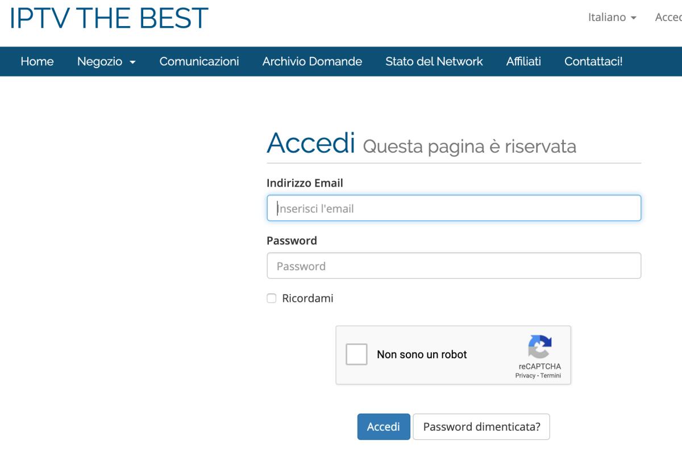Click the Password input field
Image resolution: width=682 pixels, height=454 pixels.
point(454,266)
